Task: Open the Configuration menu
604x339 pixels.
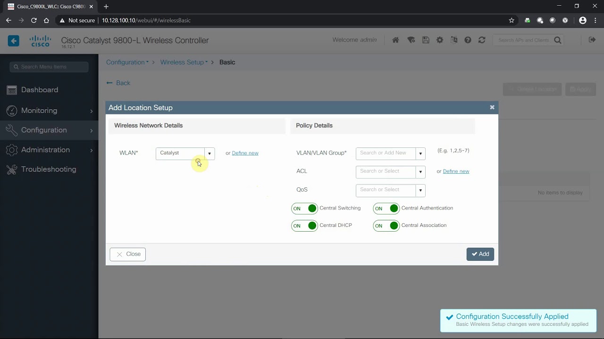Action: pos(49,130)
